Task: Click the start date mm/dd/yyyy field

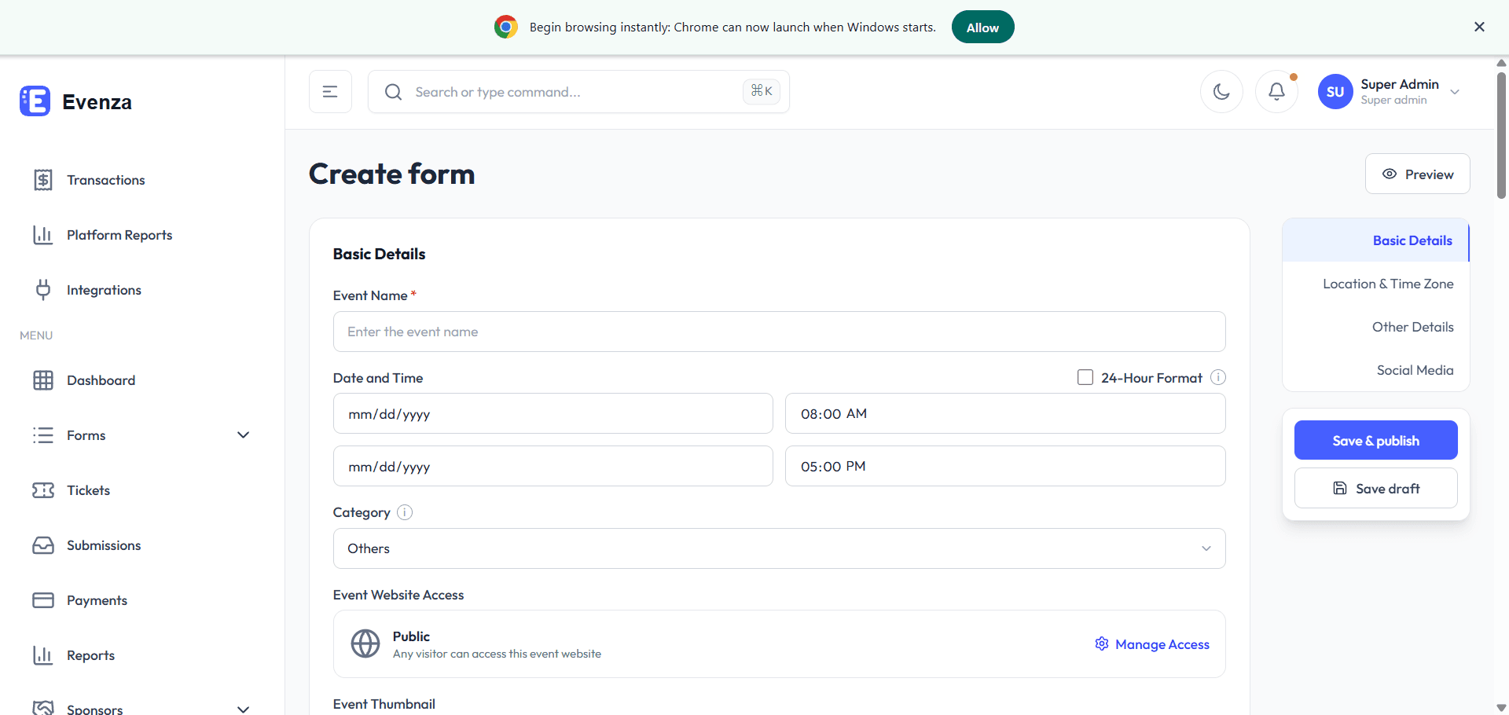Action: coord(553,413)
